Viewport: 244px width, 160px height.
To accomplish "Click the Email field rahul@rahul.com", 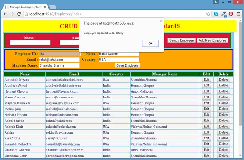I will click(59, 60).
